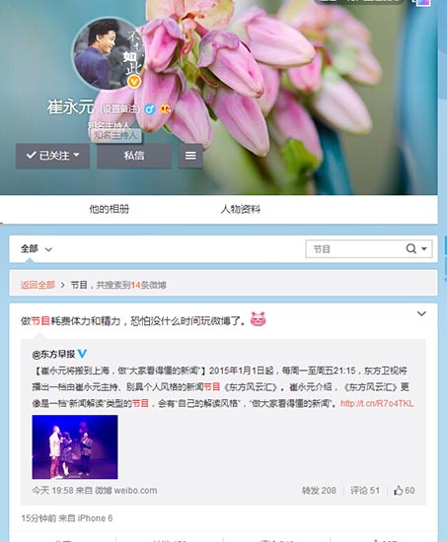This screenshot has width=447, height=542.
Task: Click the 返回全部 link
Action: coord(37,285)
